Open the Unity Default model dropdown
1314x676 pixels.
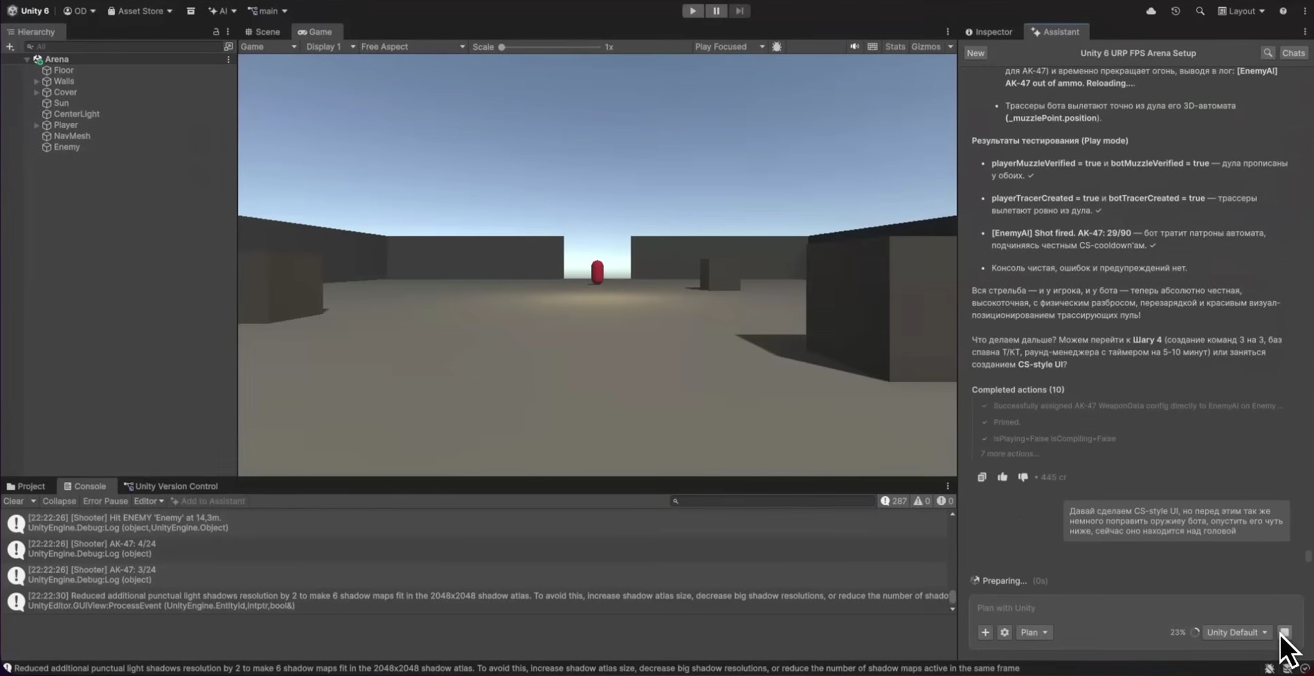[x=1236, y=632]
